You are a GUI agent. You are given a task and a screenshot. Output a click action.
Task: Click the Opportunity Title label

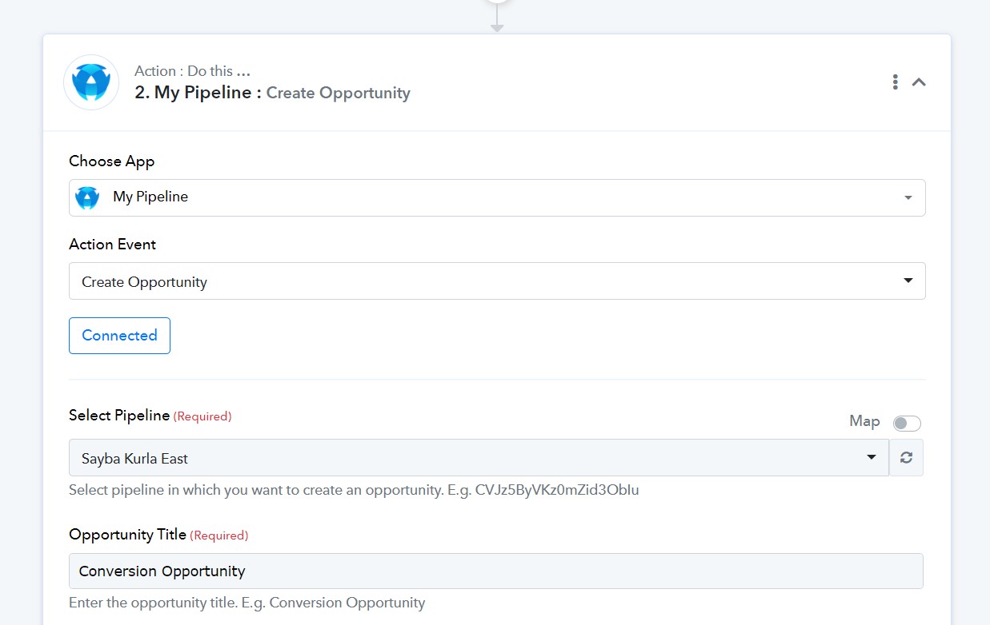[x=127, y=535]
